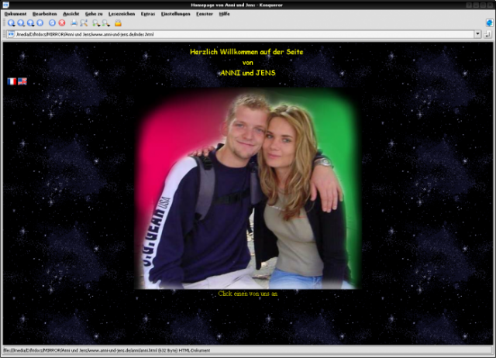Expand the address bar history dropdown
The height and width of the screenshot is (358, 496).
(478, 34)
